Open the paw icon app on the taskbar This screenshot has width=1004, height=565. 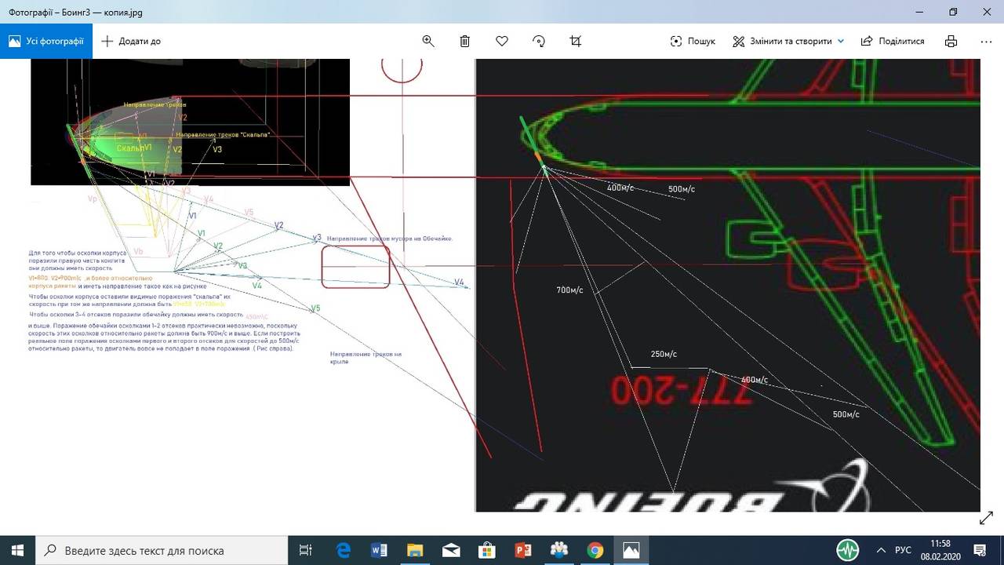pos(559,550)
